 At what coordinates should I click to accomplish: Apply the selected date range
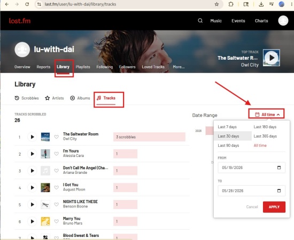point(274,207)
